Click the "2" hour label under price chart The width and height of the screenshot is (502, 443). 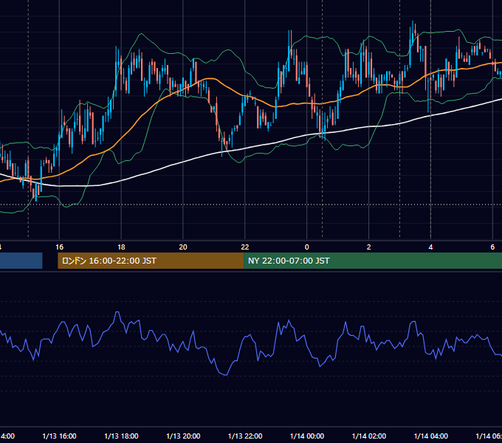click(368, 247)
